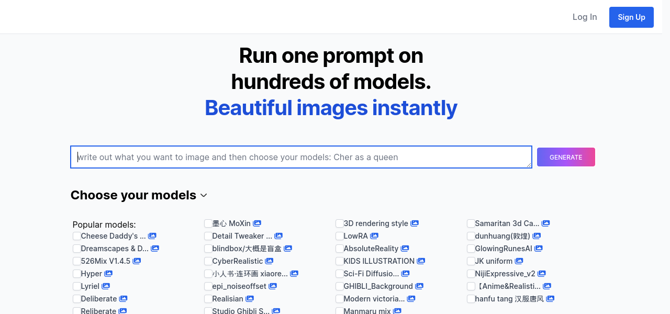Viewport: 670px width, 314px height.
Task: View sample images icon for GlowingRunesAI
Action: click(538, 249)
